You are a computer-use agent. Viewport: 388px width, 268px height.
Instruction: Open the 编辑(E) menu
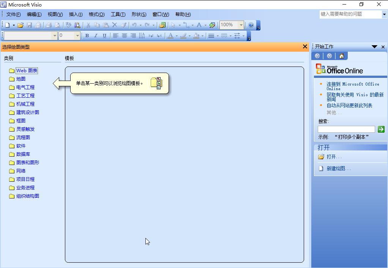coord(34,14)
